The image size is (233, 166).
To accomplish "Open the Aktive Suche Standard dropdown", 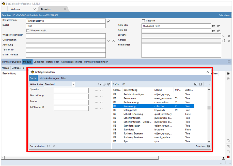I will click(x=73, y=84).
